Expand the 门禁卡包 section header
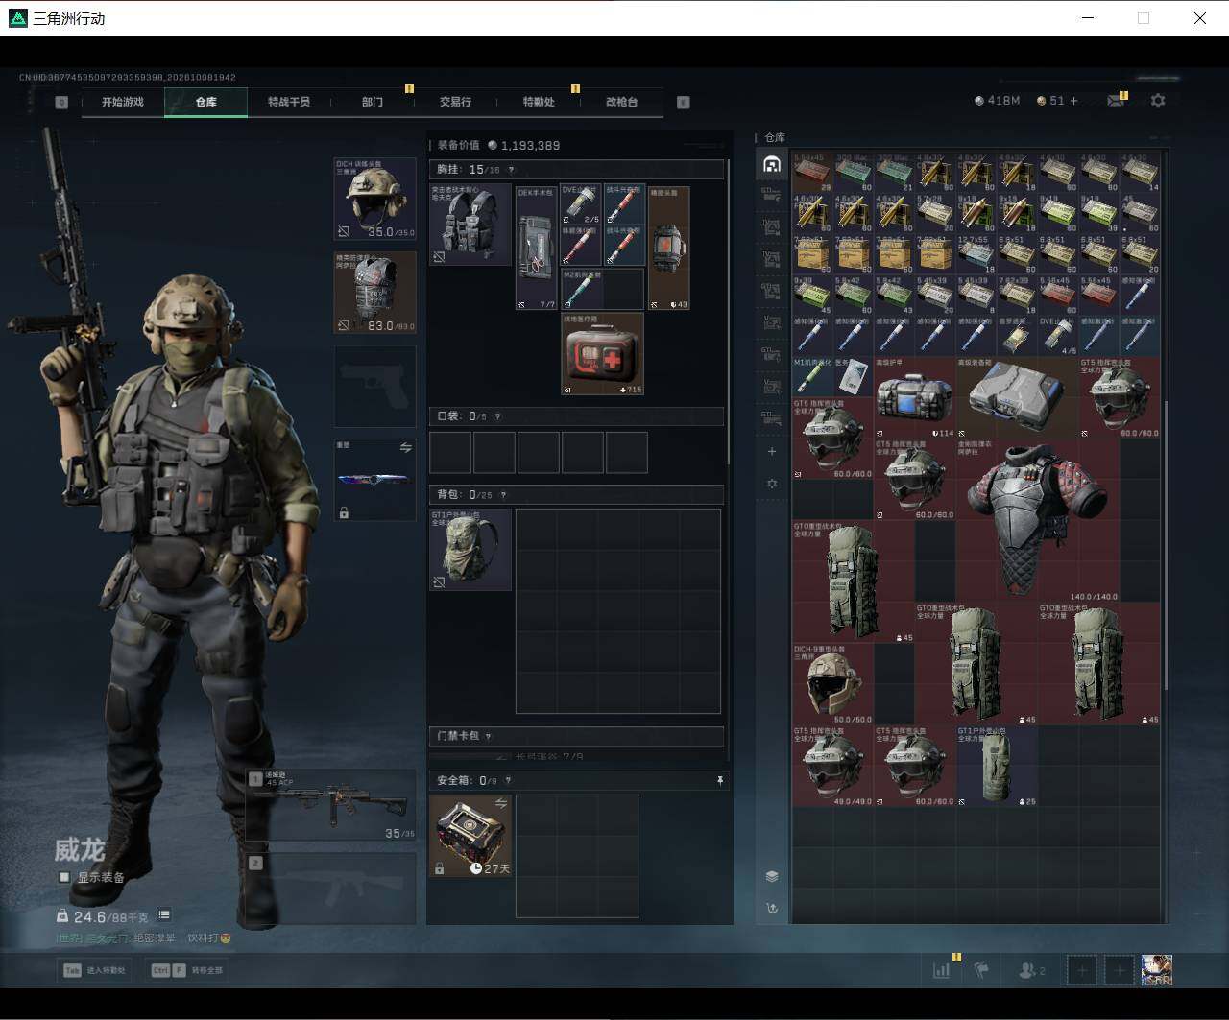1229x1020 pixels. [x=575, y=736]
